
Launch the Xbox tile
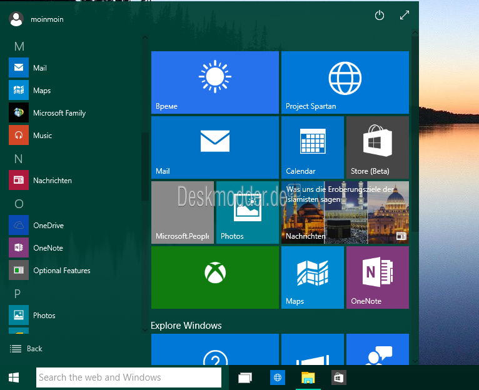pos(214,277)
